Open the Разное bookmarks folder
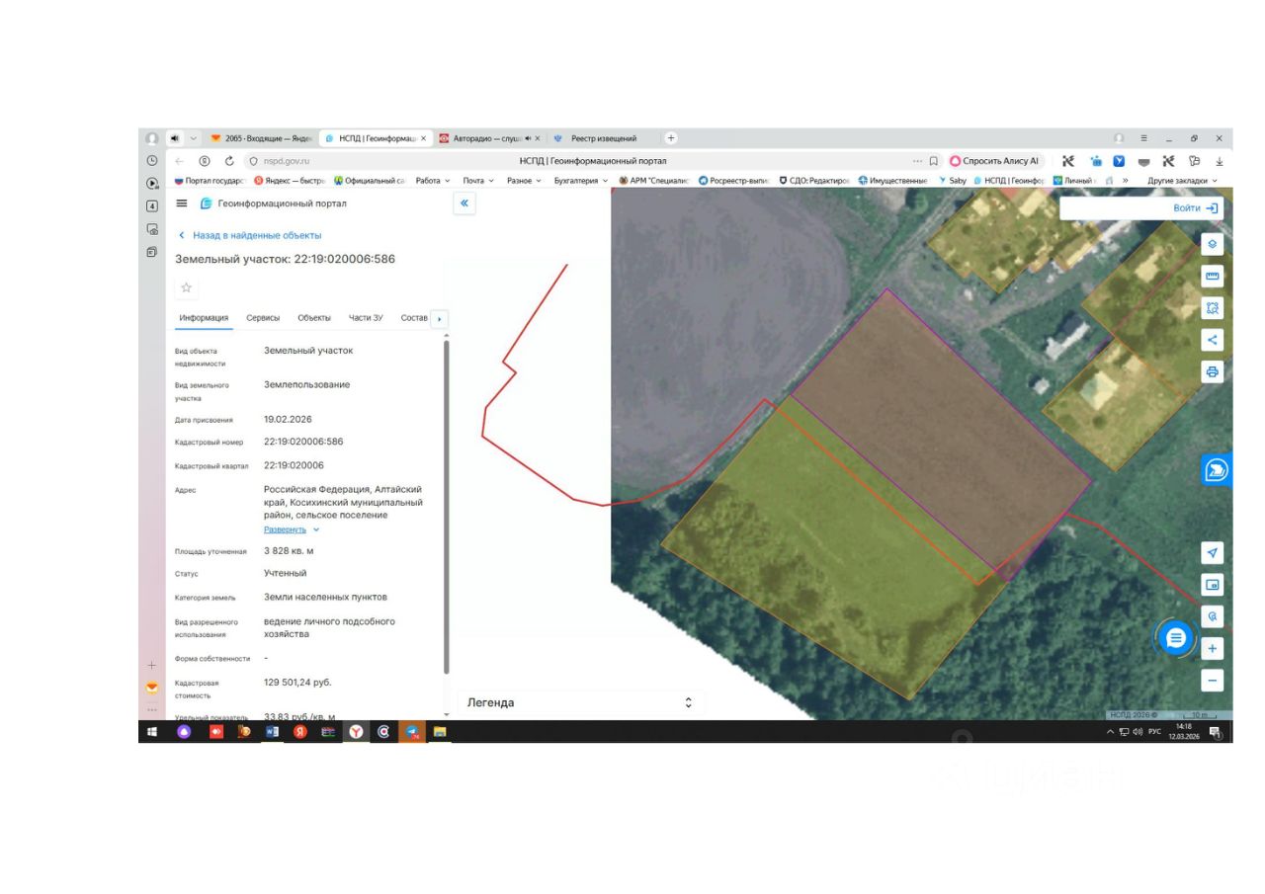 (x=524, y=181)
